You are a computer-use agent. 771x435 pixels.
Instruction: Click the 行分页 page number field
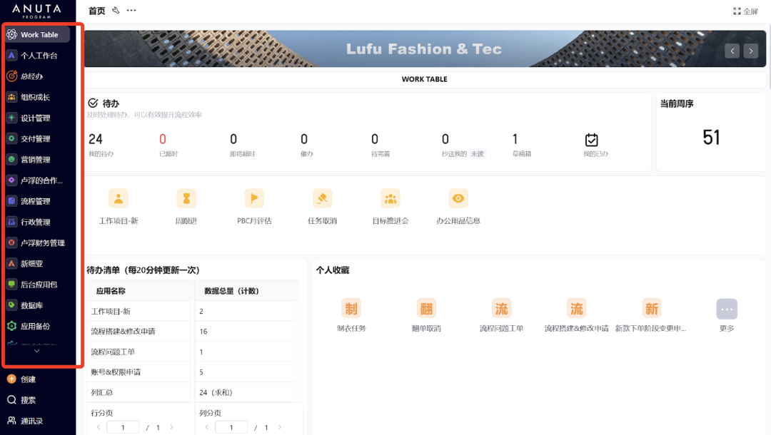[123, 427]
